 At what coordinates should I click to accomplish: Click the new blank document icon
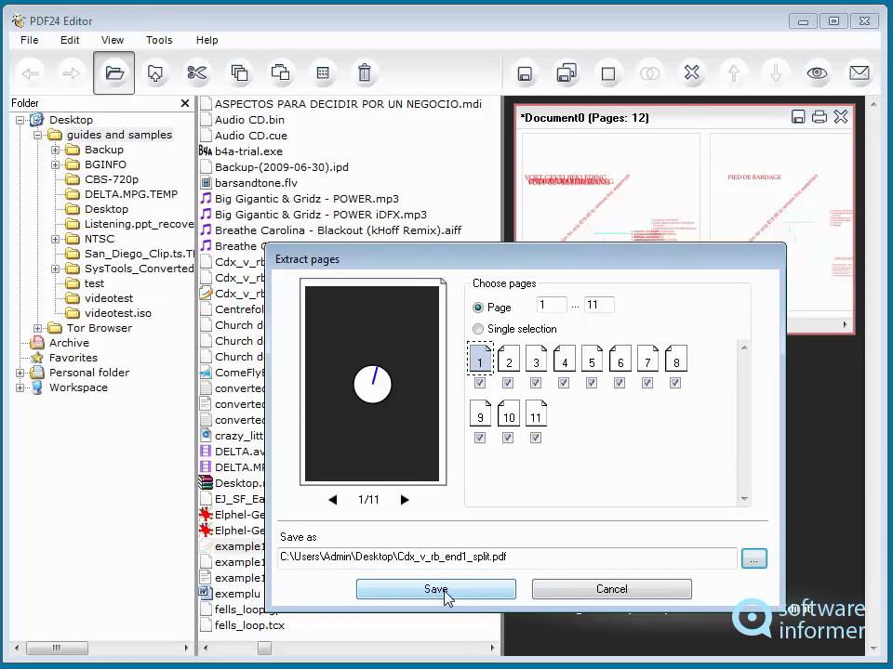point(608,73)
